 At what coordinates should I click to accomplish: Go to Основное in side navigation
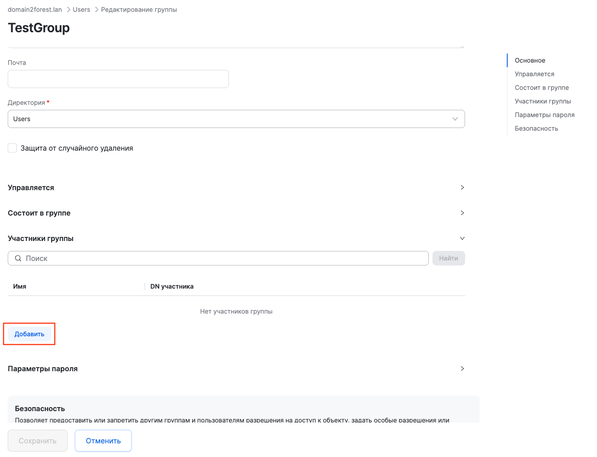530,60
